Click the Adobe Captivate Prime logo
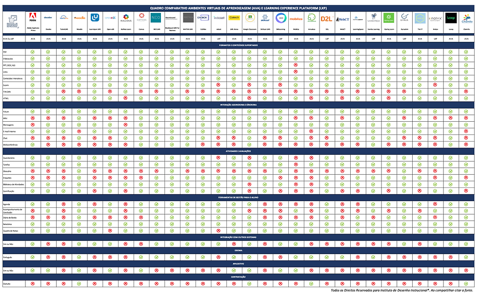Image resolution: width=478 pixels, height=295 pixels. click(33, 18)
